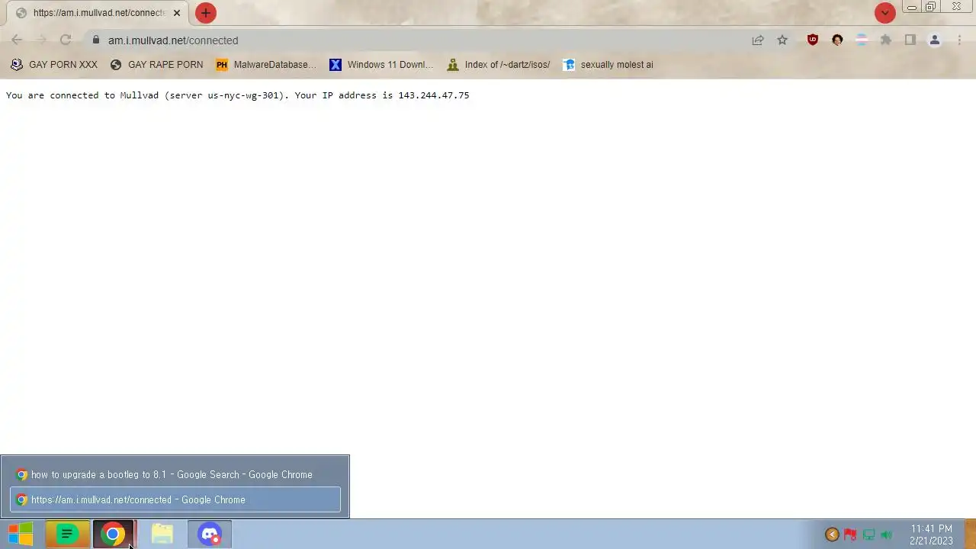Open the striped flag extension icon
Screen dimensions: 976x549
coord(862,40)
